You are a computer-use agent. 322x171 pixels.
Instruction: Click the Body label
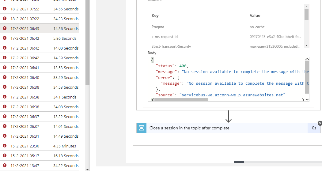click(152, 53)
